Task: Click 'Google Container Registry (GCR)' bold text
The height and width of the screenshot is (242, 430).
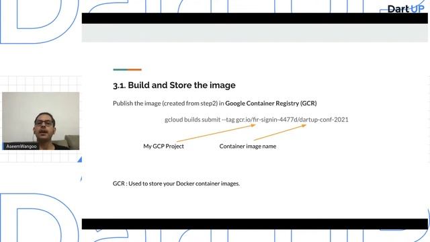Action: tap(271, 103)
